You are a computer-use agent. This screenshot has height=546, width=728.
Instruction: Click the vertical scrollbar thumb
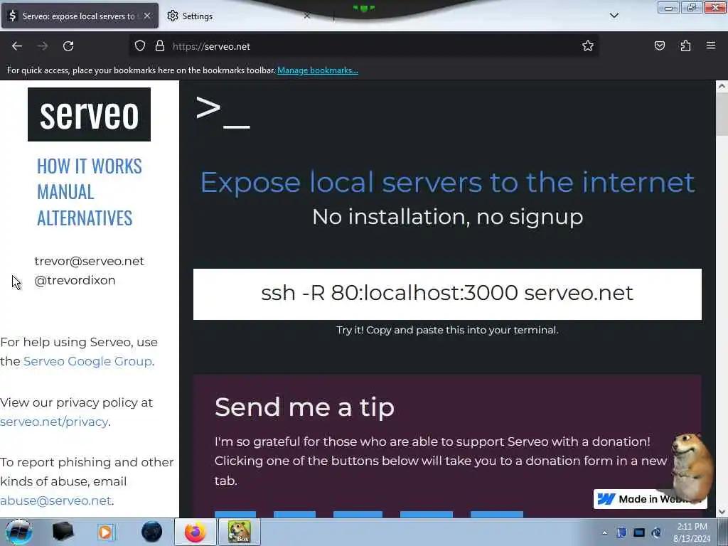pyautogui.click(x=722, y=113)
